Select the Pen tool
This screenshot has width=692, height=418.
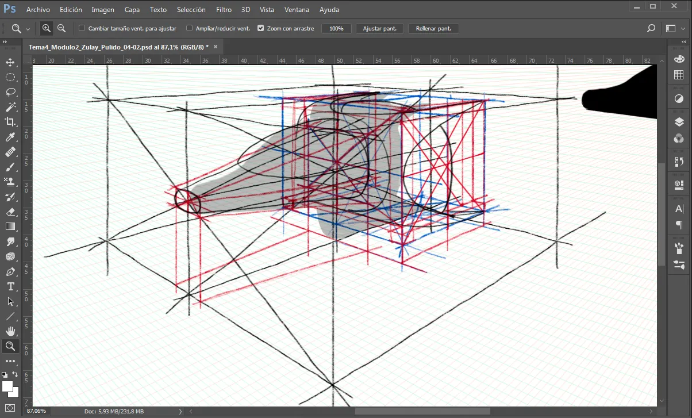pyautogui.click(x=10, y=271)
